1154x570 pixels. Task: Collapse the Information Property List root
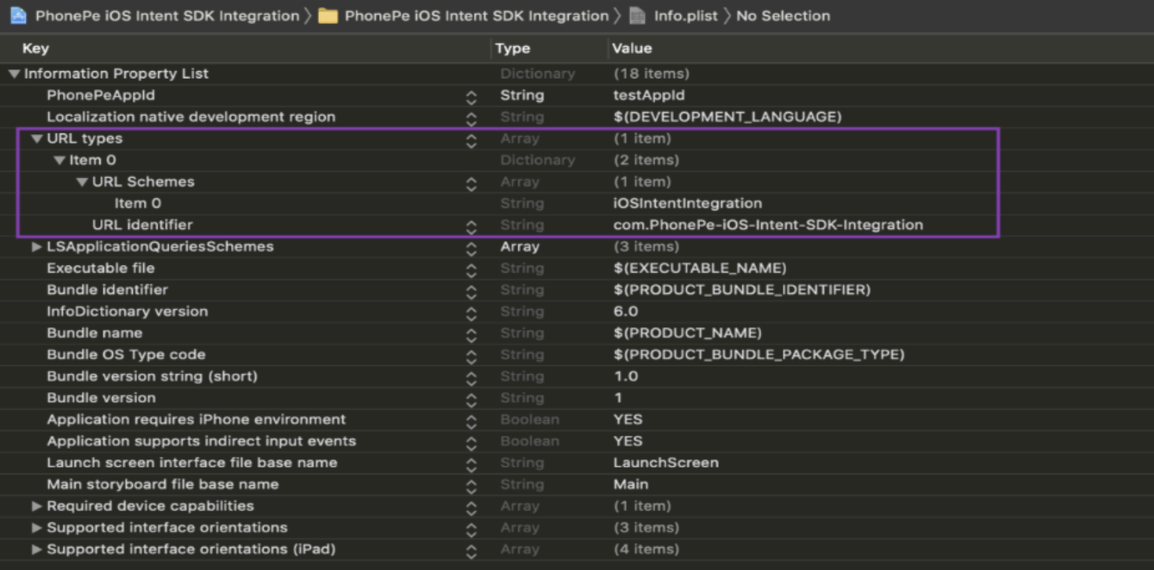click(x=14, y=73)
